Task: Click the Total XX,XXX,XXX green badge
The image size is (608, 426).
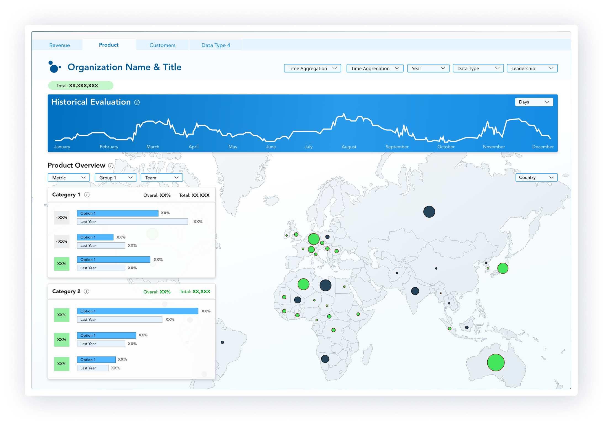Action: point(81,85)
